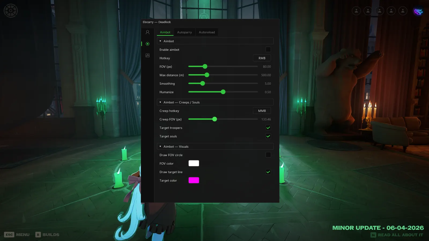This screenshot has width=429, height=241.
Task: Click the FOV value 80.00
Action: click(267, 67)
